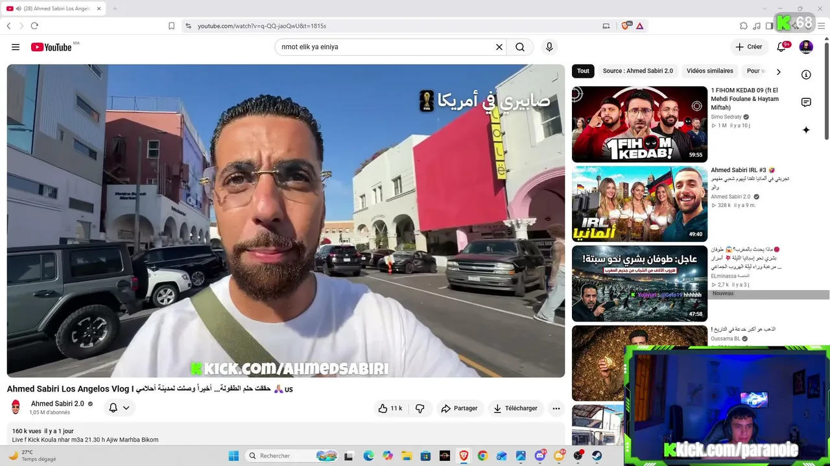The image size is (830, 466).
Task: Open Microsoft Store from the taskbar
Action: [x=425, y=456]
